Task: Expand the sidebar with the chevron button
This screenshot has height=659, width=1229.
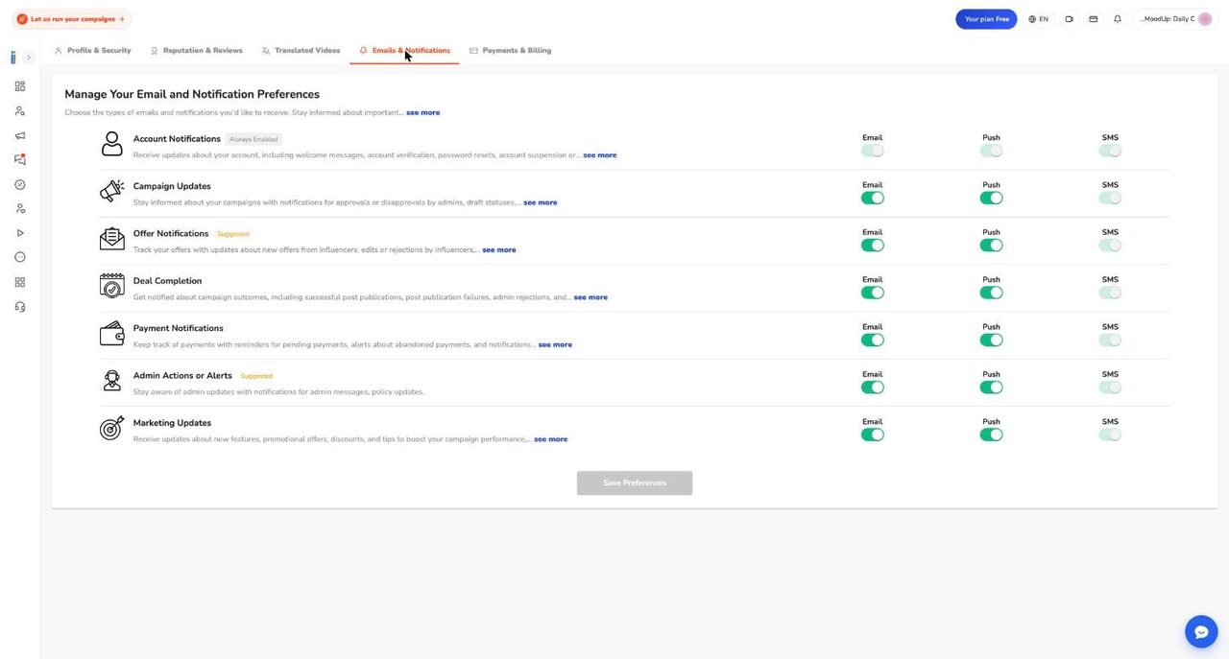Action: (x=29, y=58)
